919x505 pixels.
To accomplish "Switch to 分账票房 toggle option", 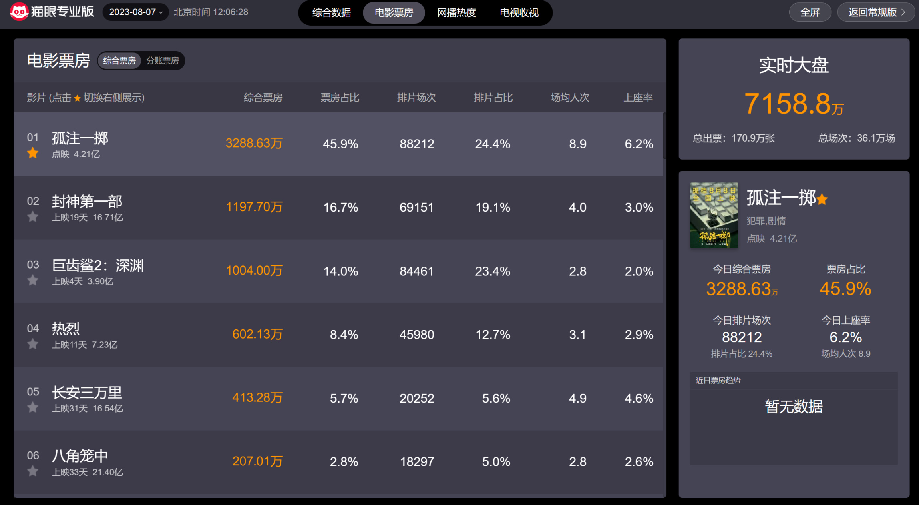I will tap(163, 61).
